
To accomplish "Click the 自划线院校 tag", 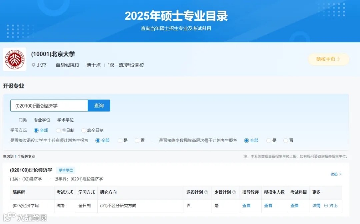I will pyautogui.click(x=68, y=65).
